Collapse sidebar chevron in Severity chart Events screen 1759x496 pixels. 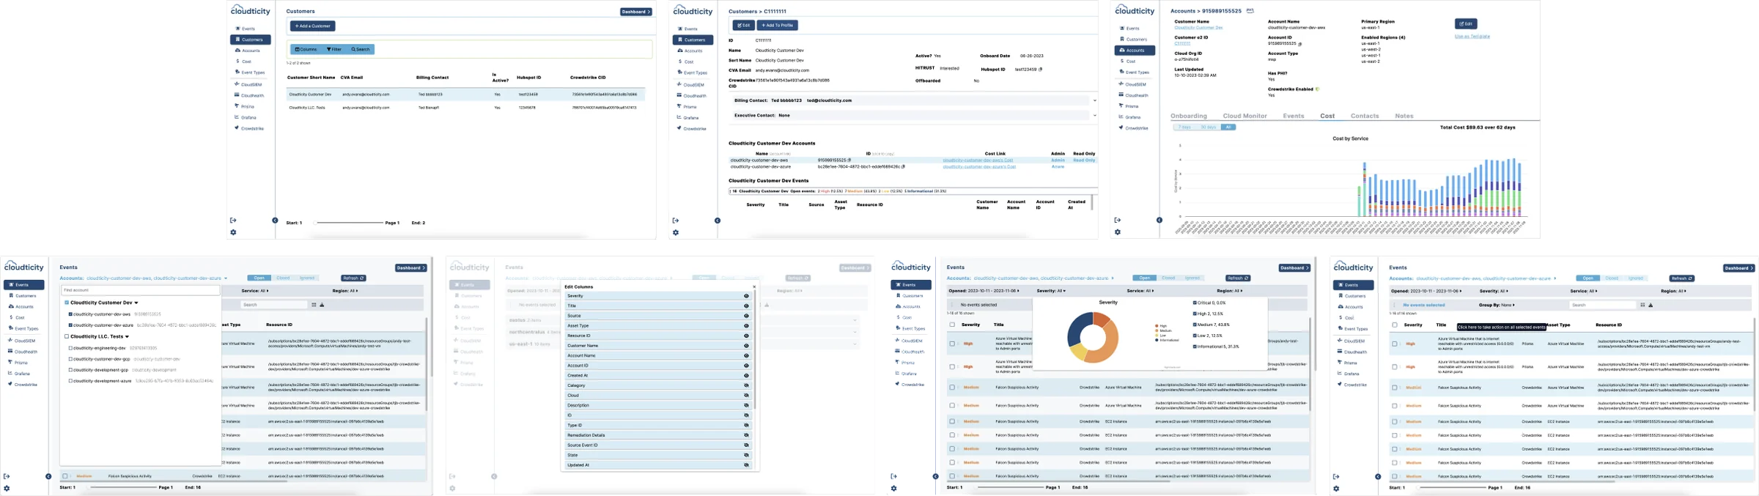tap(935, 476)
